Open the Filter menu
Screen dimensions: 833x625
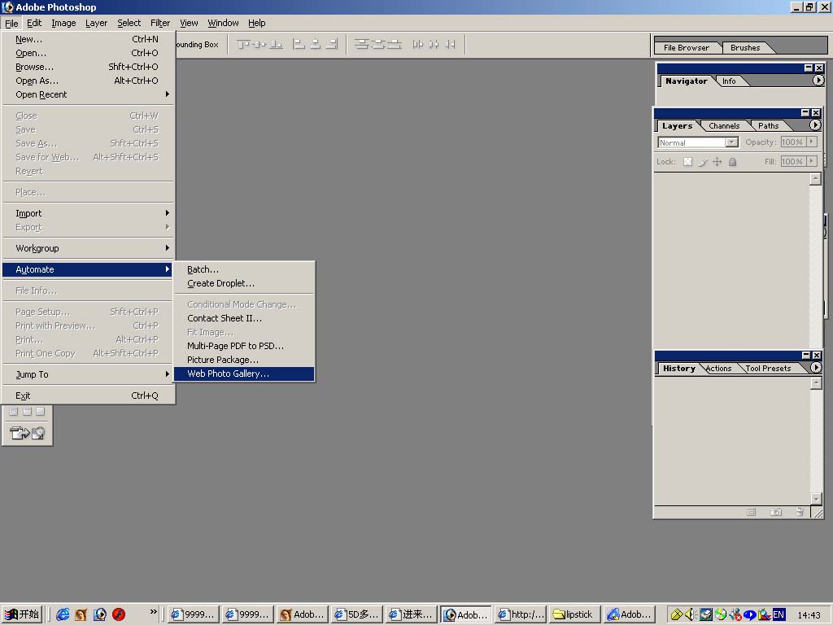pos(160,23)
